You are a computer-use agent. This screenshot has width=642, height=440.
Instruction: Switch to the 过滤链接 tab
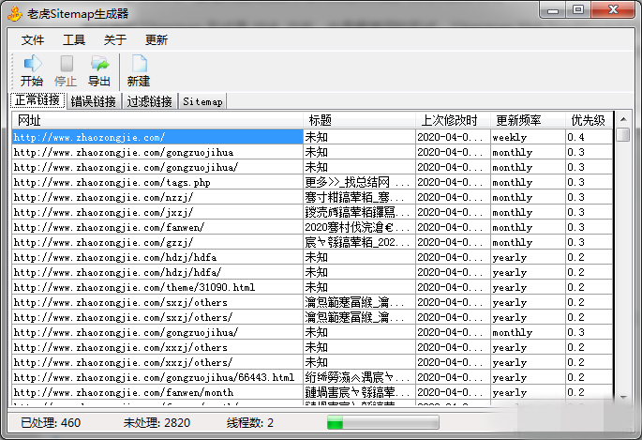[x=149, y=101]
